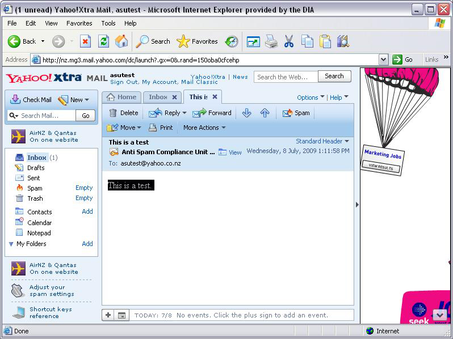Click the binoculars research icon in IE toolbar

coord(343,41)
